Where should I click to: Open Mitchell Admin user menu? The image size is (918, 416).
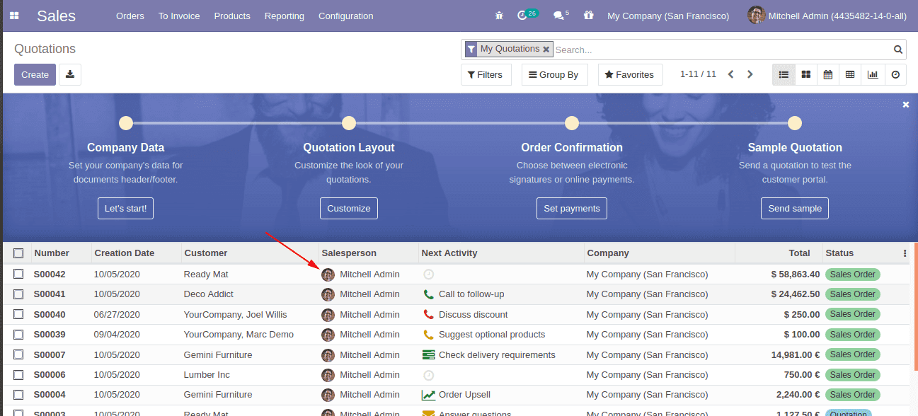[827, 16]
